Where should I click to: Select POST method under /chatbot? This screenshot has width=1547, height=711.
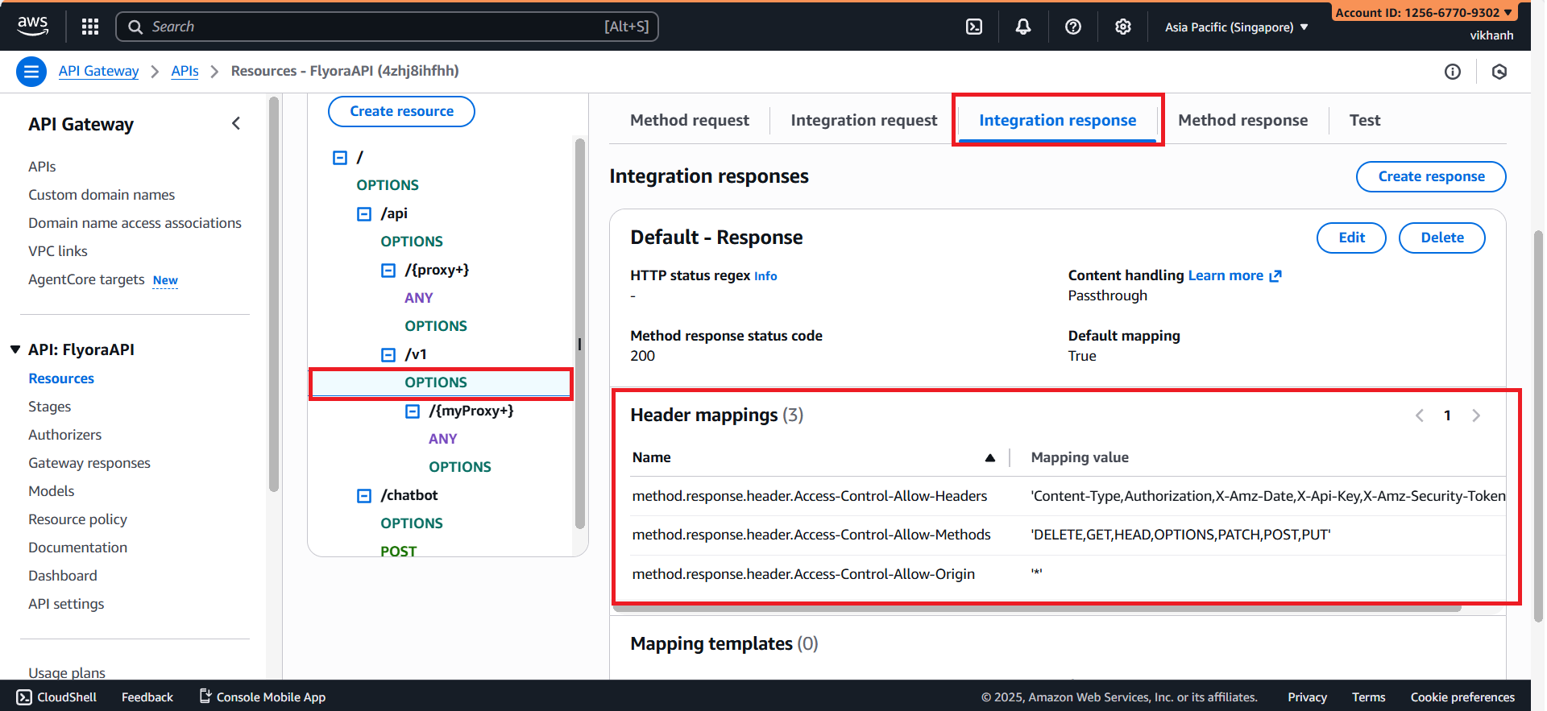(399, 551)
